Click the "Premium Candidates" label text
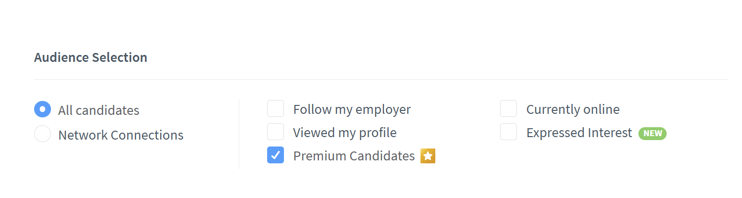 354,156
